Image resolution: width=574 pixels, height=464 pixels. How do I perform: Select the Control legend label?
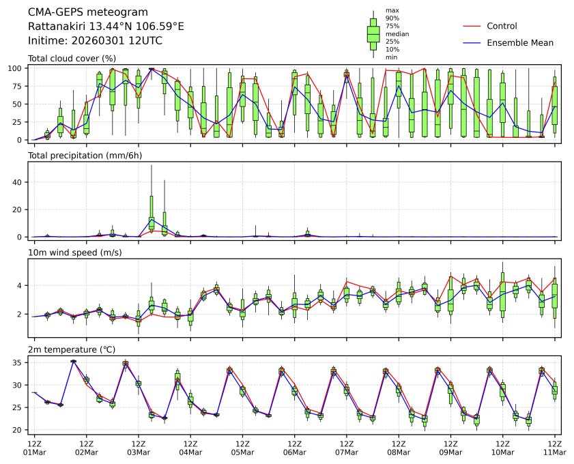502,26
